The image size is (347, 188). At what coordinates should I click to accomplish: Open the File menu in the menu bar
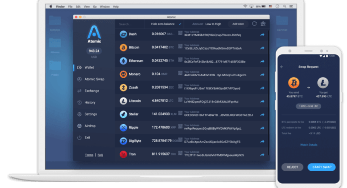70,6
